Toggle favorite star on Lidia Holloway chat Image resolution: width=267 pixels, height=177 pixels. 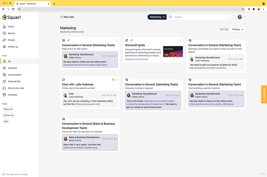click(x=113, y=80)
